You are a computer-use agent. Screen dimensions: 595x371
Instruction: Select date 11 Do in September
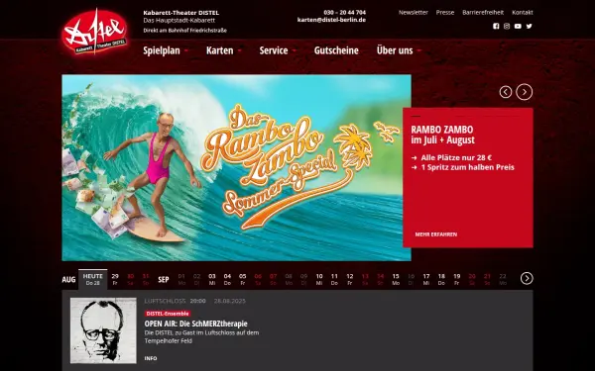[x=334, y=279]
